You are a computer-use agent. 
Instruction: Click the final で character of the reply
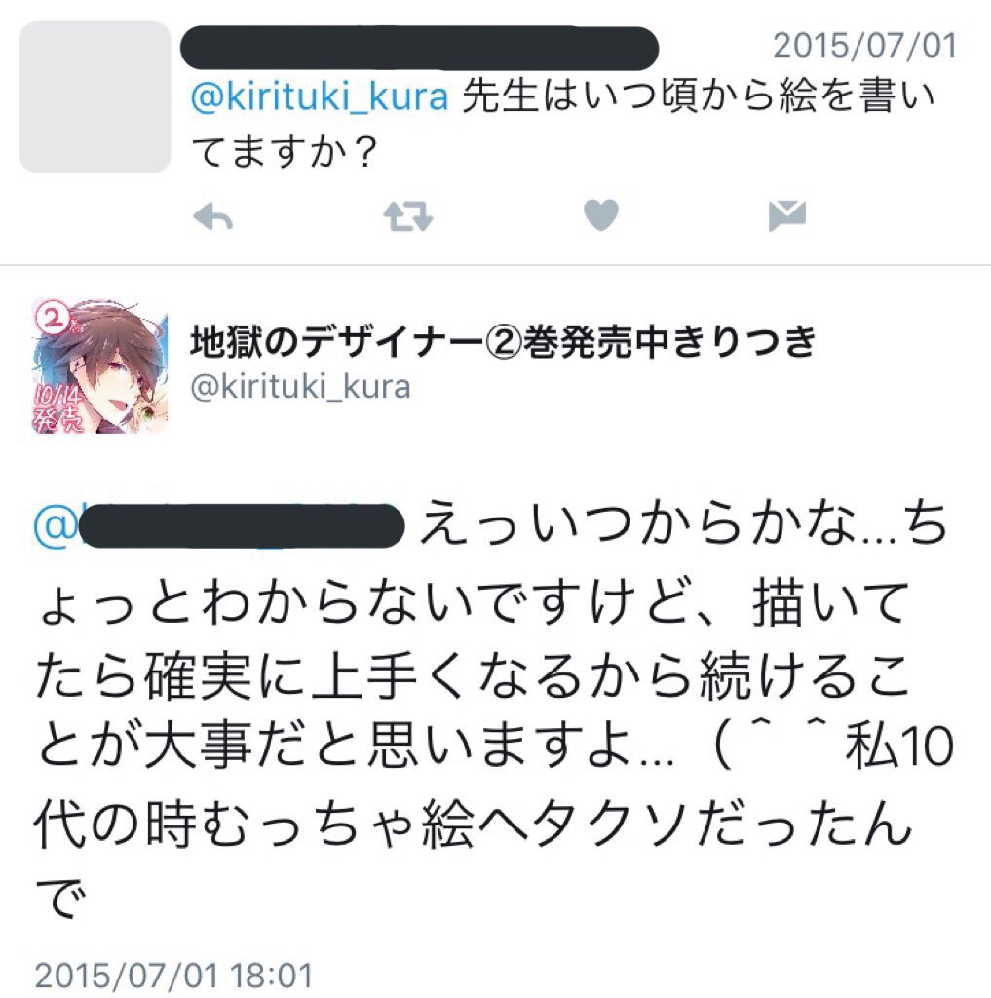pos(59,898)
